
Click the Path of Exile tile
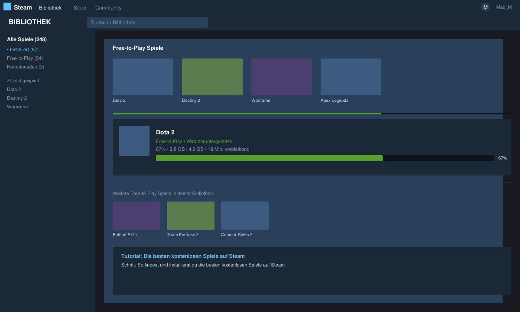tap(136, 215)
